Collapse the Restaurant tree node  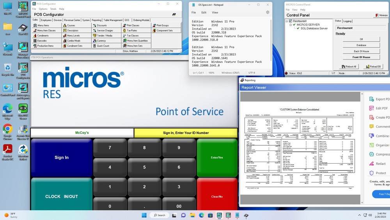(287, 21)
